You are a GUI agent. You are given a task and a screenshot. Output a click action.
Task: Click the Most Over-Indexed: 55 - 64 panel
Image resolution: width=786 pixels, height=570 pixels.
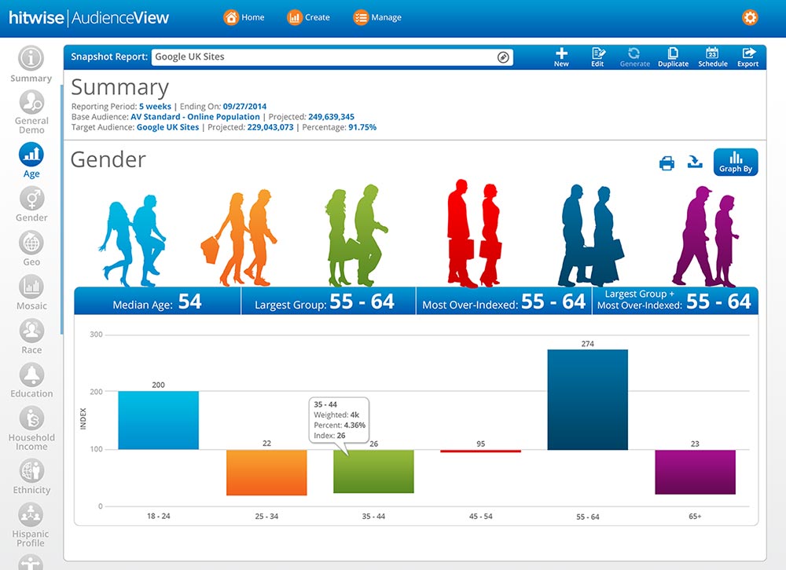click(504, 301)
